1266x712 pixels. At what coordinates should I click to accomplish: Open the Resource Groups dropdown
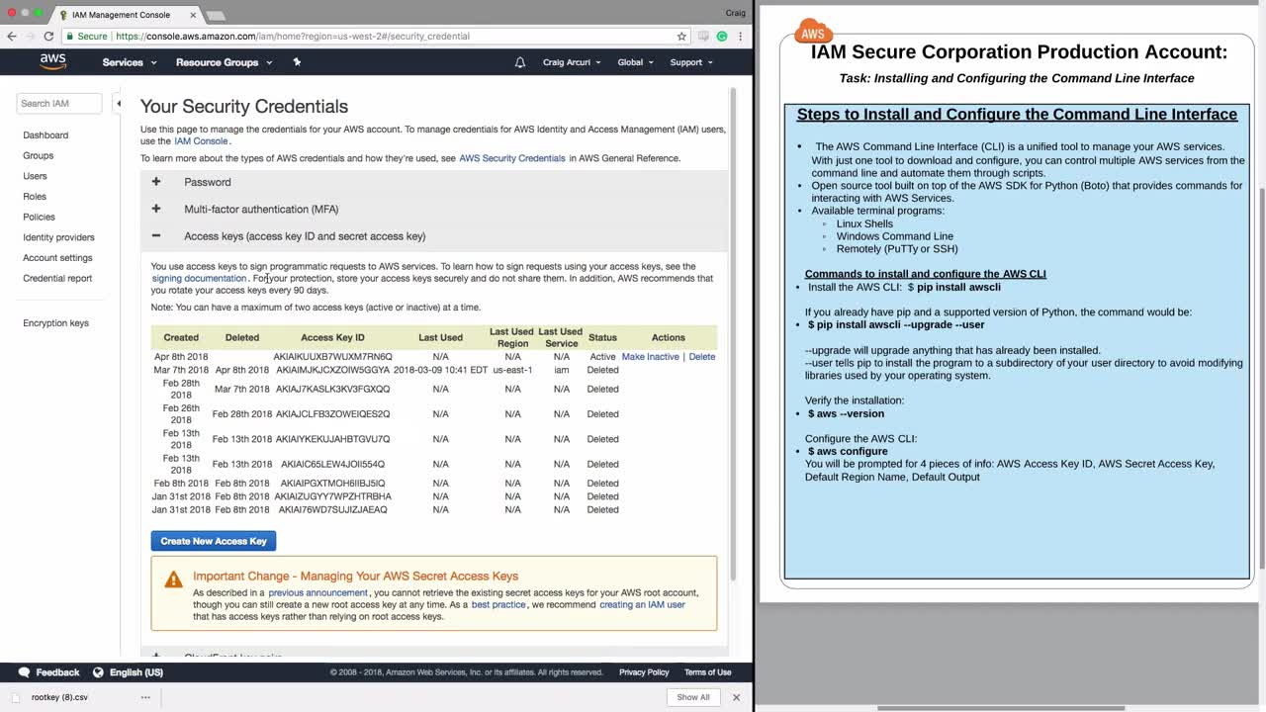click(x=224, y=62)
